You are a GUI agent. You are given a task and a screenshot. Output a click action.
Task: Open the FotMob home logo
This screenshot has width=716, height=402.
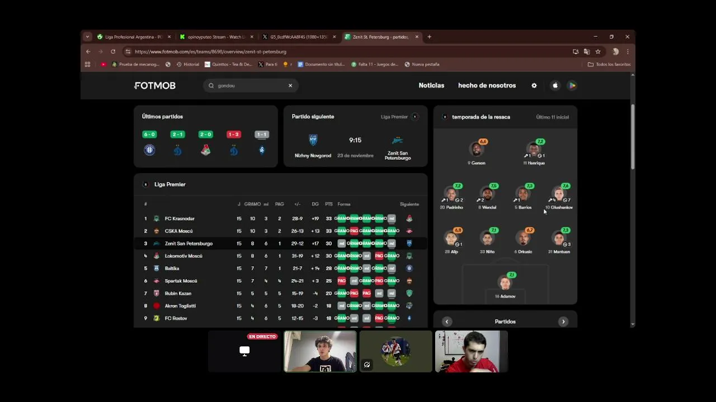[155, 85]
